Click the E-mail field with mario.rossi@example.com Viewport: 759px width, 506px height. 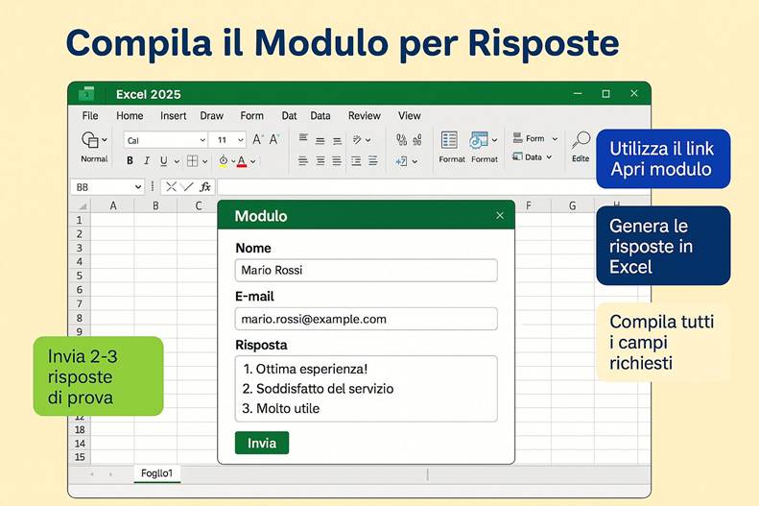coord(366,319)
